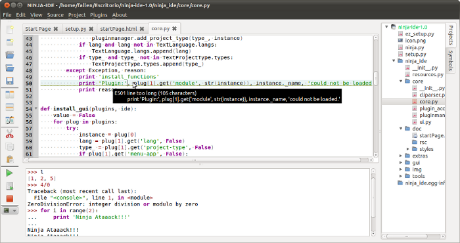Collapse the ninja-ide-1.0 project root

point(386,27)
